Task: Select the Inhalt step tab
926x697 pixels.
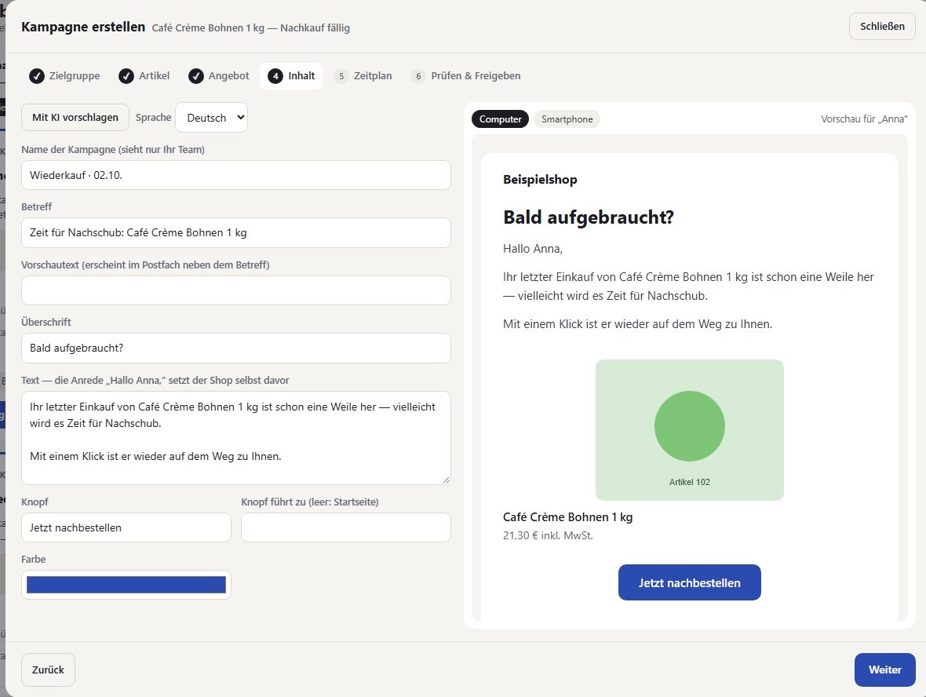Action: 291,75
